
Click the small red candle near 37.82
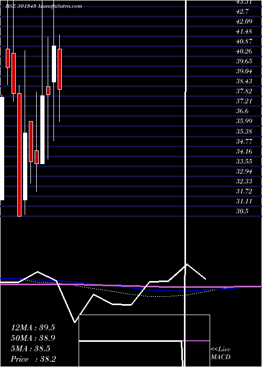(48, 91)
